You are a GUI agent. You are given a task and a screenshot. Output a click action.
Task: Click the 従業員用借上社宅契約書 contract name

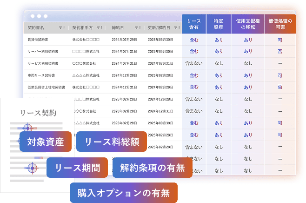(46, 87)
